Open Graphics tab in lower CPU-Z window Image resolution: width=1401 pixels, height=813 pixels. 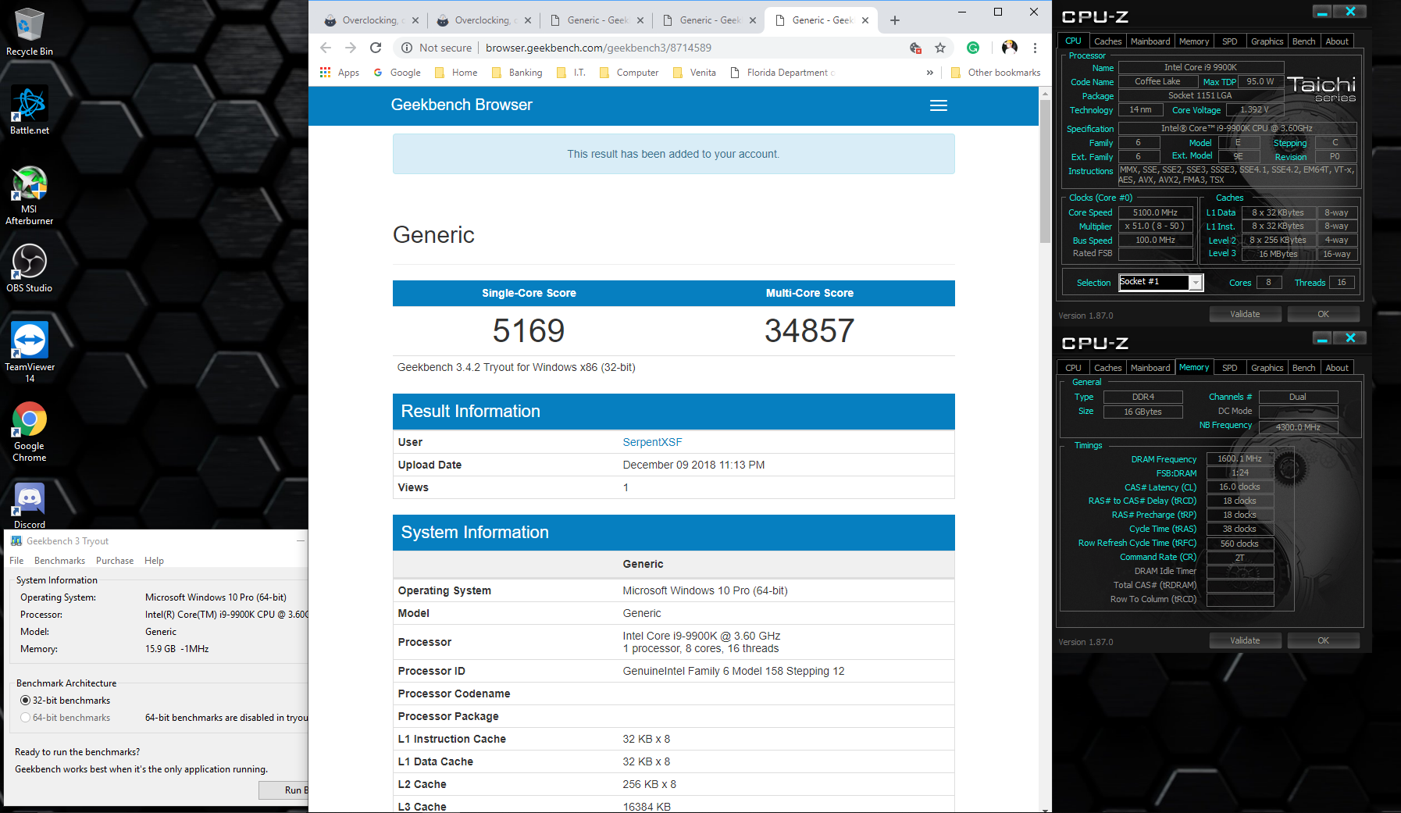coord(1267,368)
